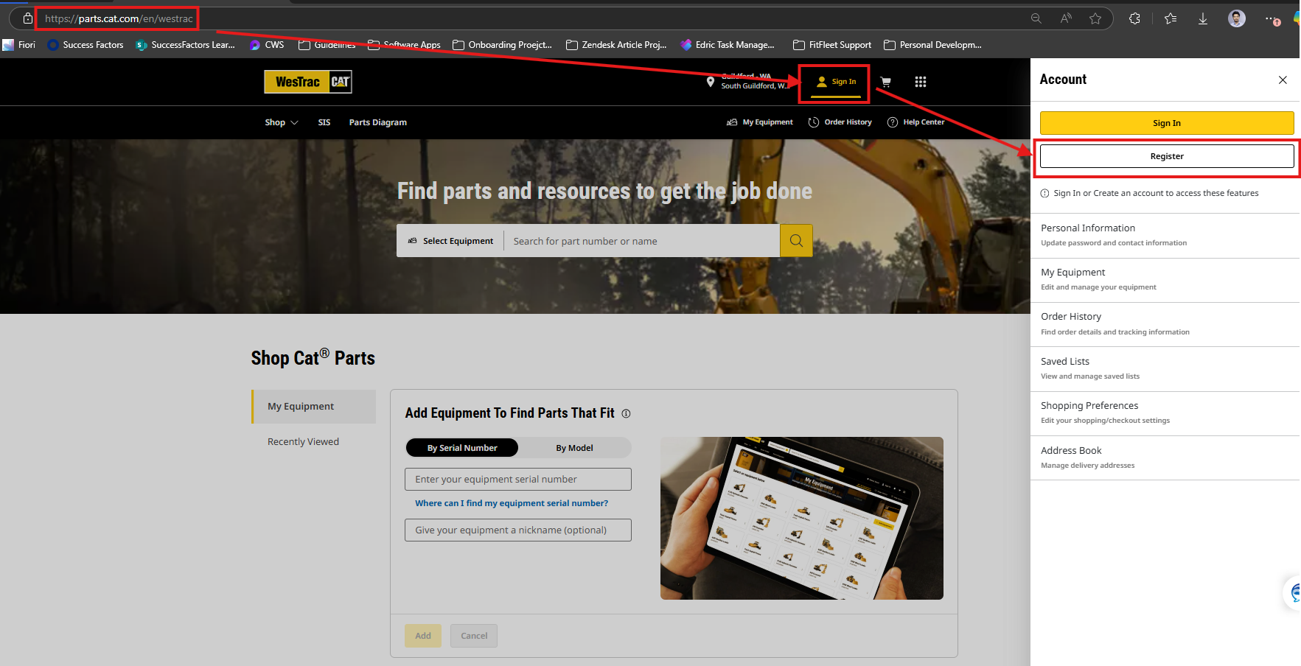Viewport: 1301px width, 666px height.
Task: Open Parts Diagram menu item
Action: [378, 122]
